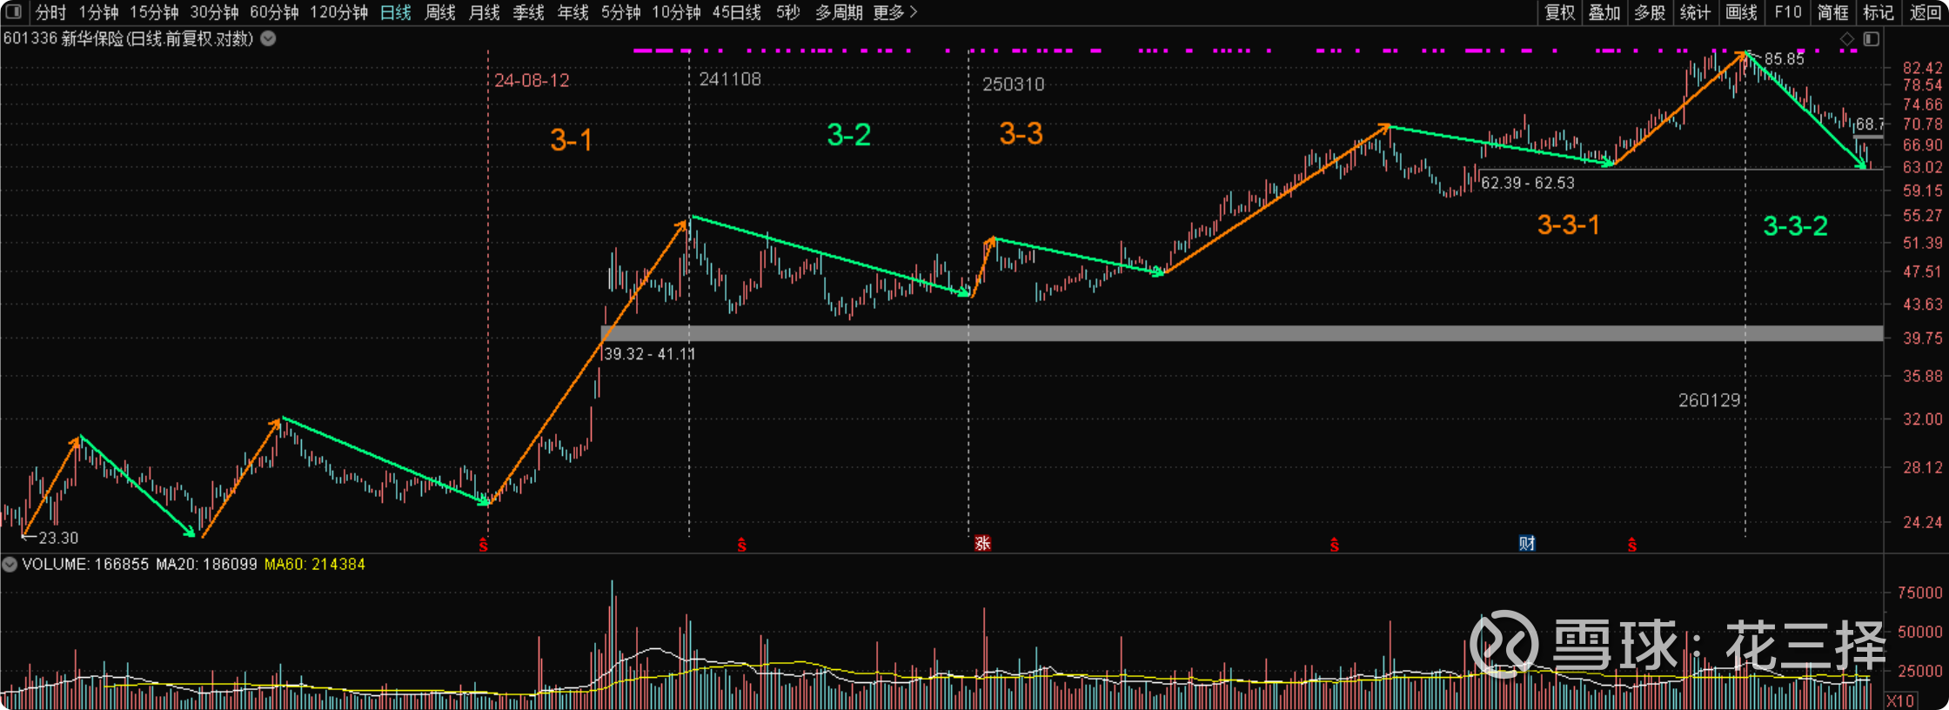Open the F10 company info
This screenshot has height=710, width=1949.
[x=1788, y=12]
